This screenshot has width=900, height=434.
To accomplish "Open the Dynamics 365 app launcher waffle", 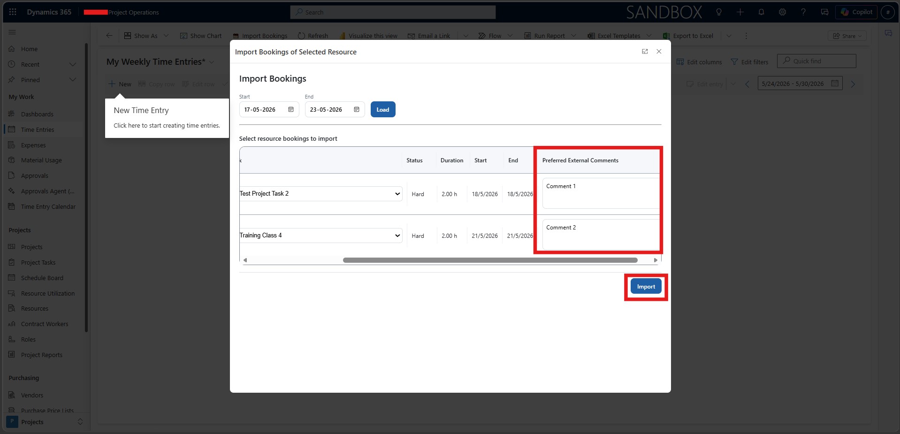I will (x=13, y=12).
